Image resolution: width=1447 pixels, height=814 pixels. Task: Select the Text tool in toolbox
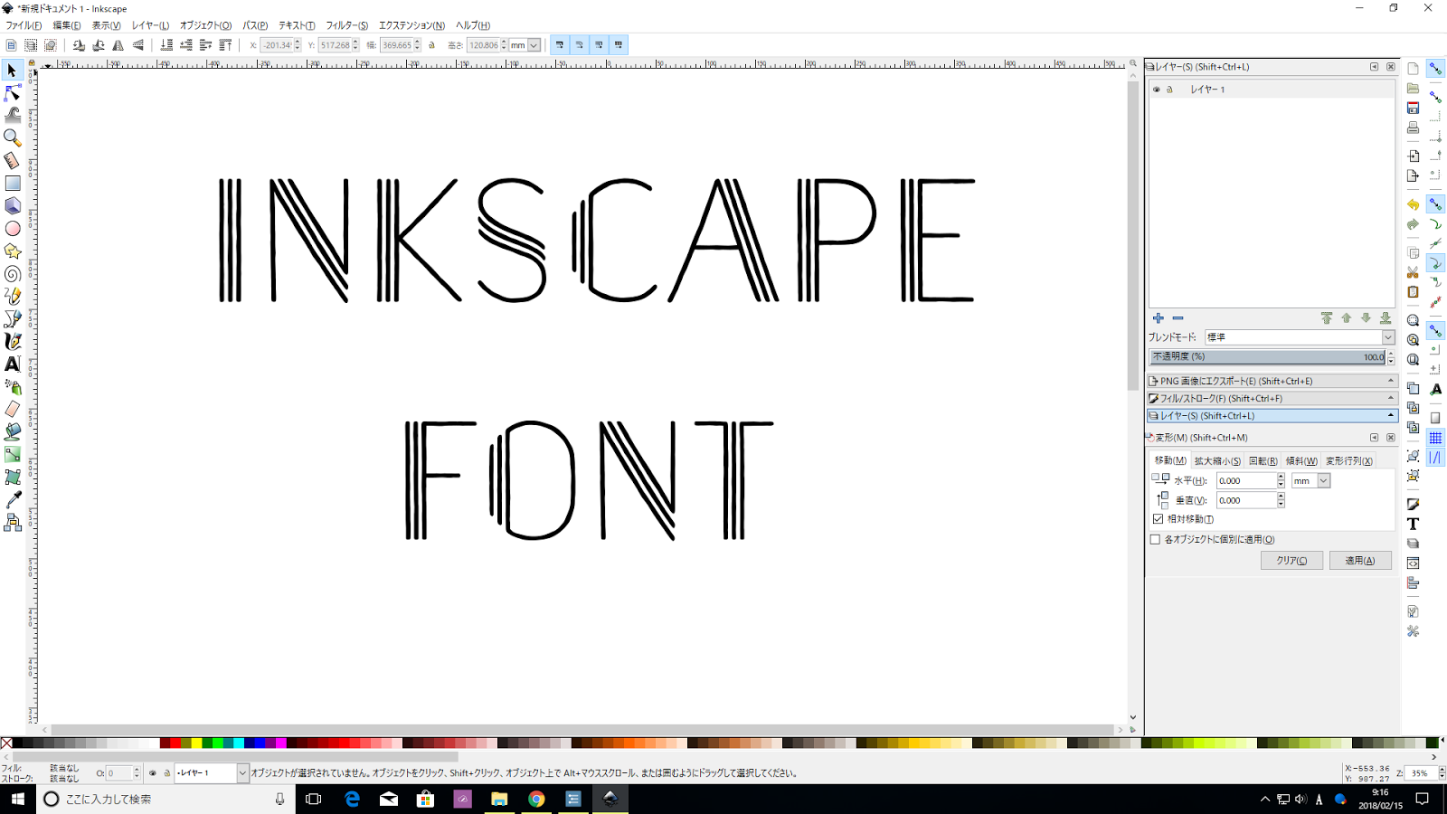coord(13,364)
